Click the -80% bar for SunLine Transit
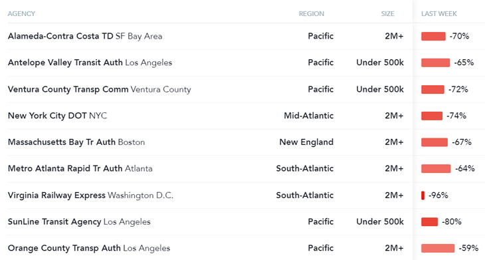The width and height of the screenshot is (485, 260). pyautogui.click(x=429, y=221)
